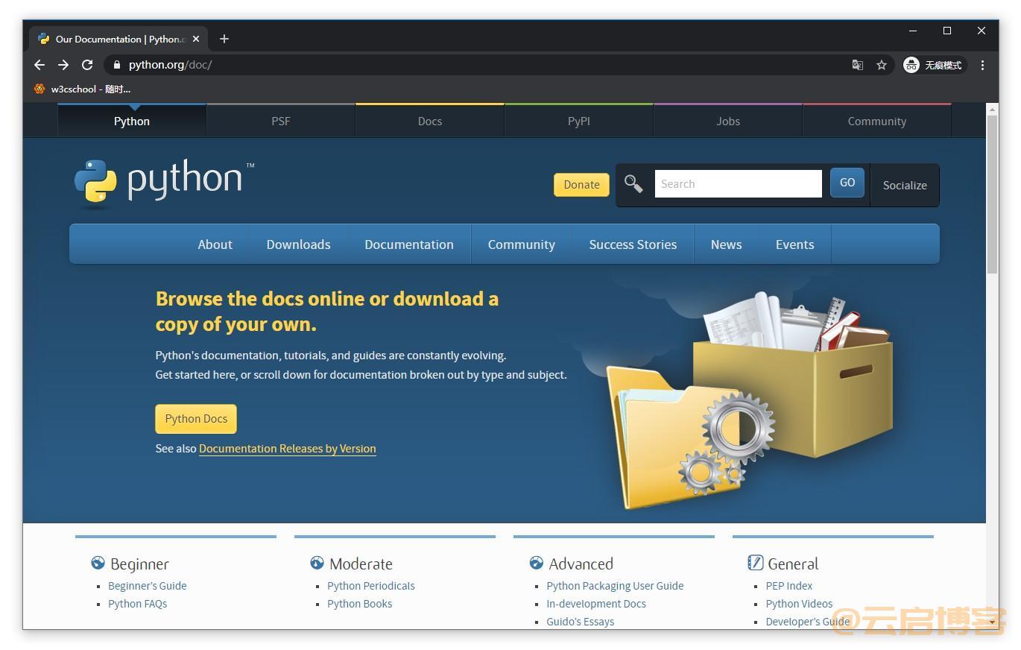
Task: Open the Events navigation menu
Action: 795,244
